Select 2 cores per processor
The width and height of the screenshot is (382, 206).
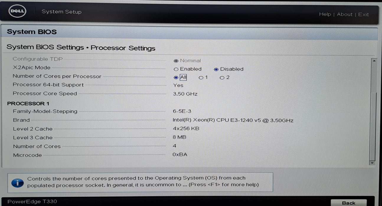222,78
